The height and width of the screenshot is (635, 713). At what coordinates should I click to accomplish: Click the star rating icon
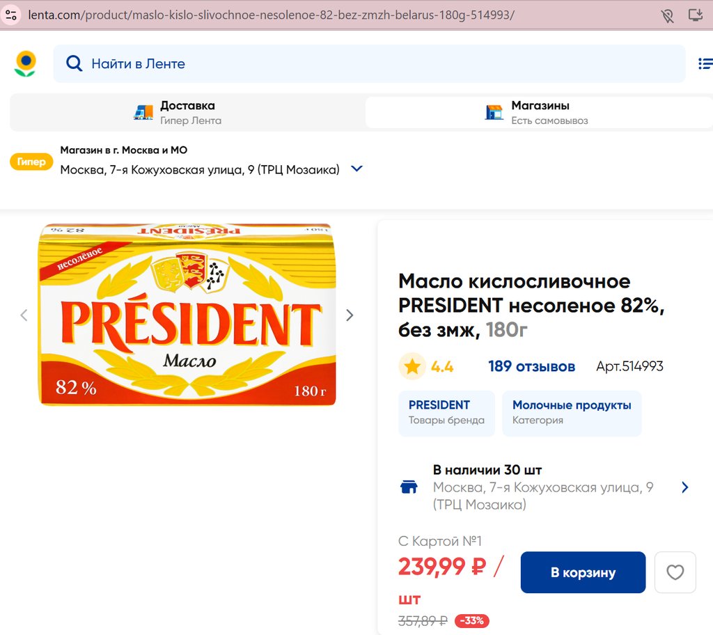(x=412, y=366)
